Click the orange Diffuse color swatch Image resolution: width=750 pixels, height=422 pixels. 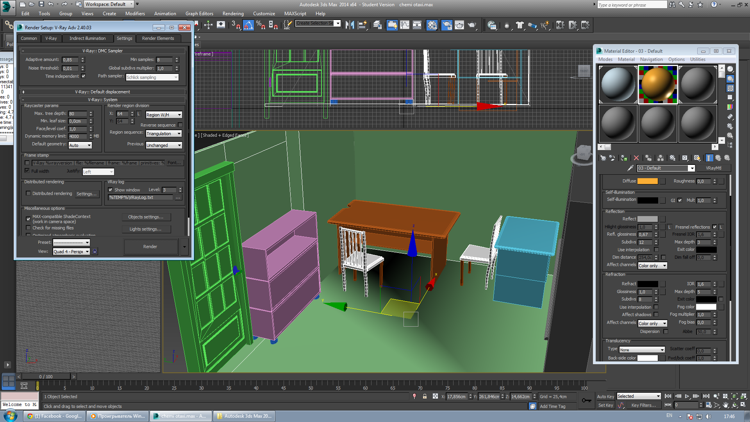(x=647, y=181)
